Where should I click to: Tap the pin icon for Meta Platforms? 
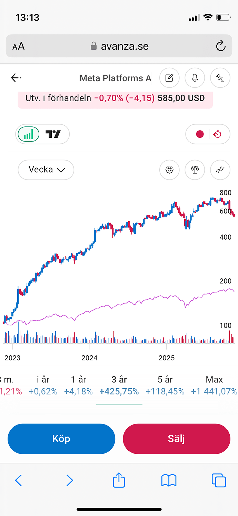[x=220, y=78]
